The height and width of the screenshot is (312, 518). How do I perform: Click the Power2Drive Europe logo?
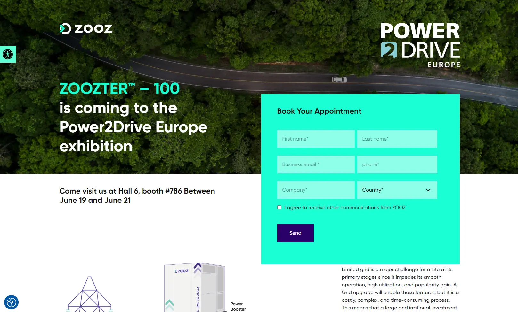pos(420,45)
